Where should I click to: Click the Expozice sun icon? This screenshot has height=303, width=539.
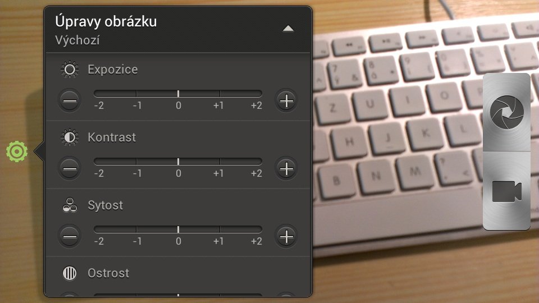(x=70, y=70)
